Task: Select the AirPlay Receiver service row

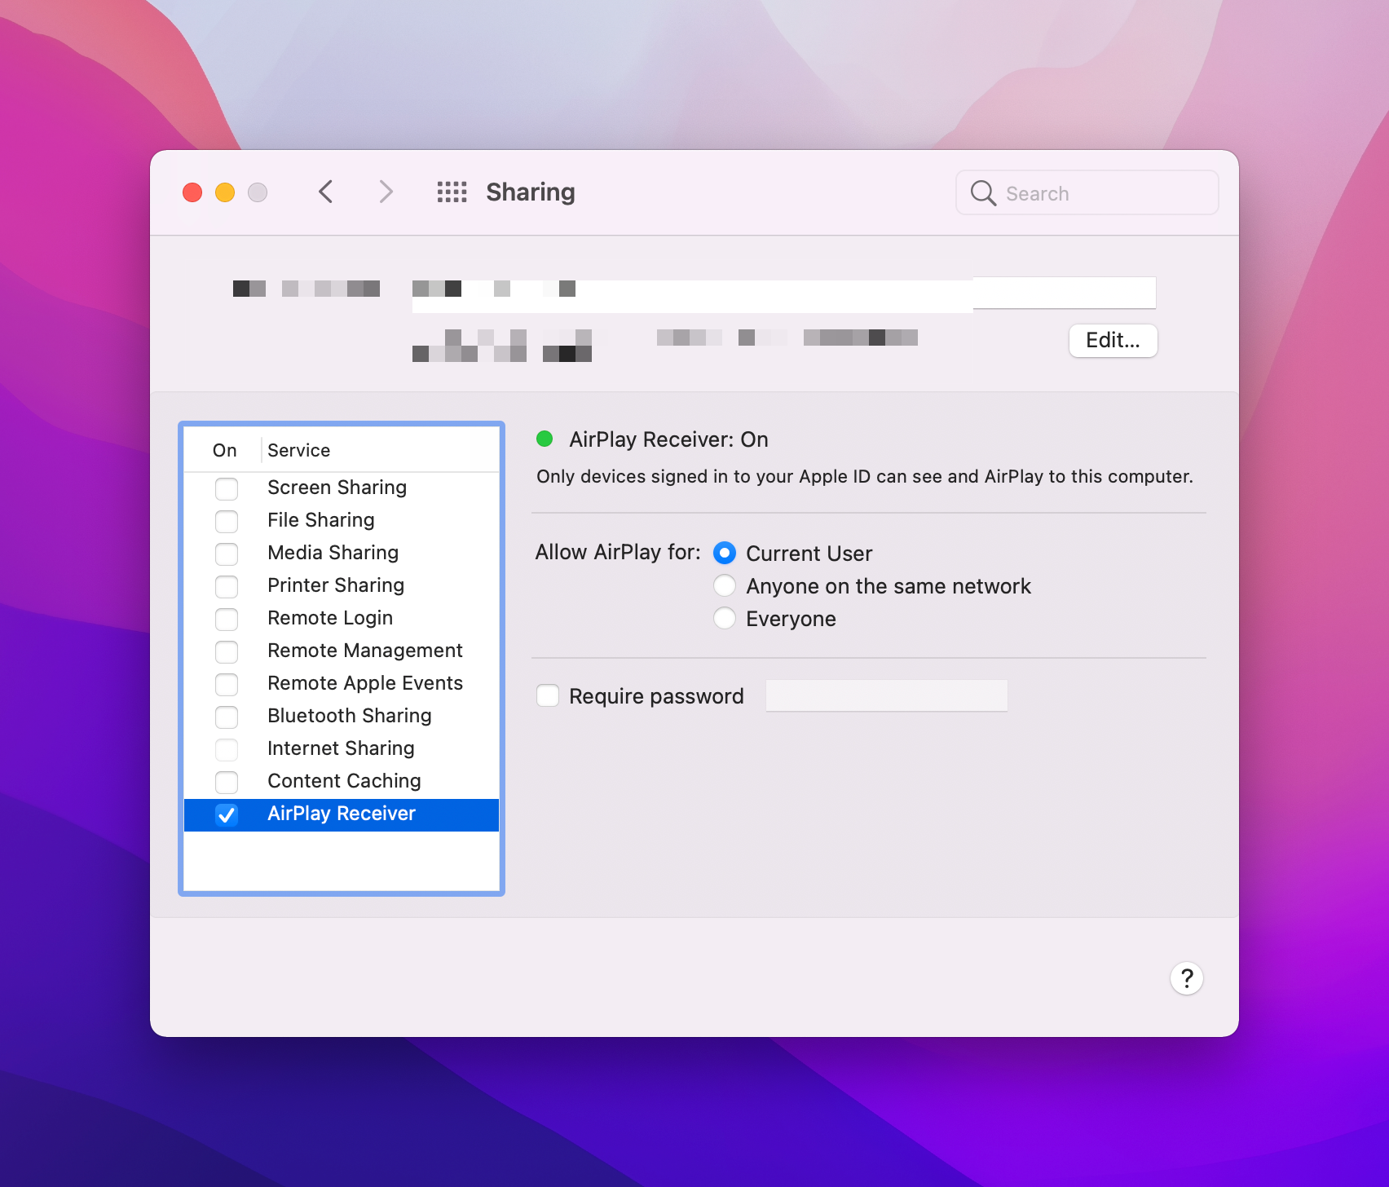Action: pos(342,814)
